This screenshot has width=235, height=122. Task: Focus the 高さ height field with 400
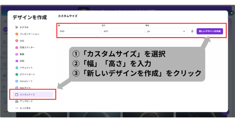(123, 31)
